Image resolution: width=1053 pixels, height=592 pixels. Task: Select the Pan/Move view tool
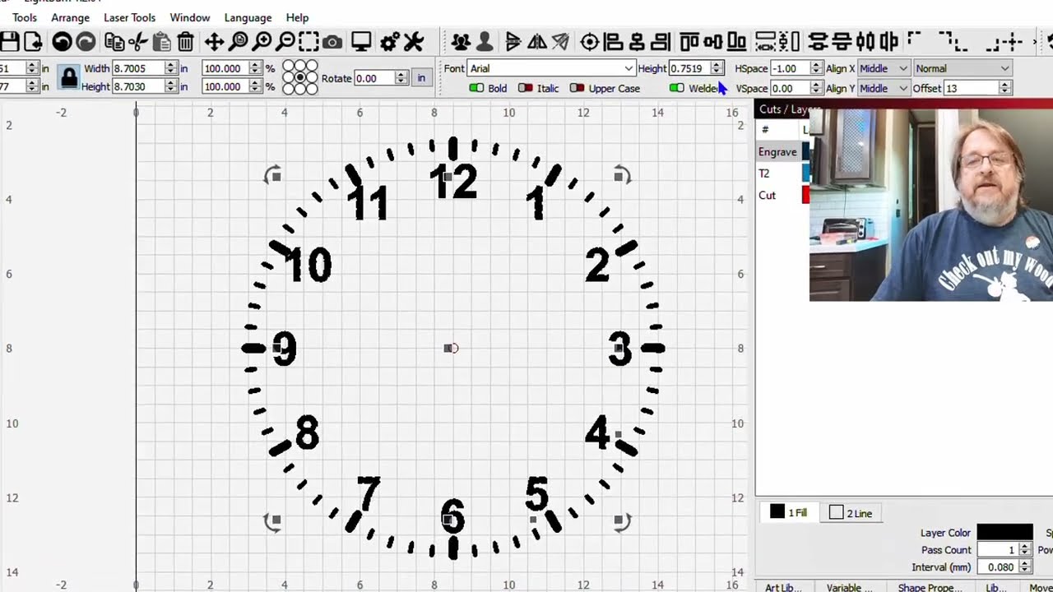click(214, 41)
